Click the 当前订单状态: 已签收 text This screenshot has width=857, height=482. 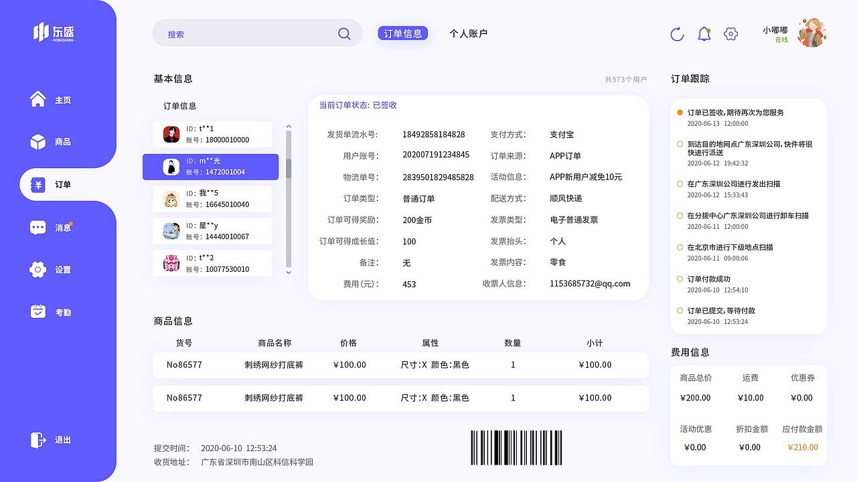pos(358,105)
